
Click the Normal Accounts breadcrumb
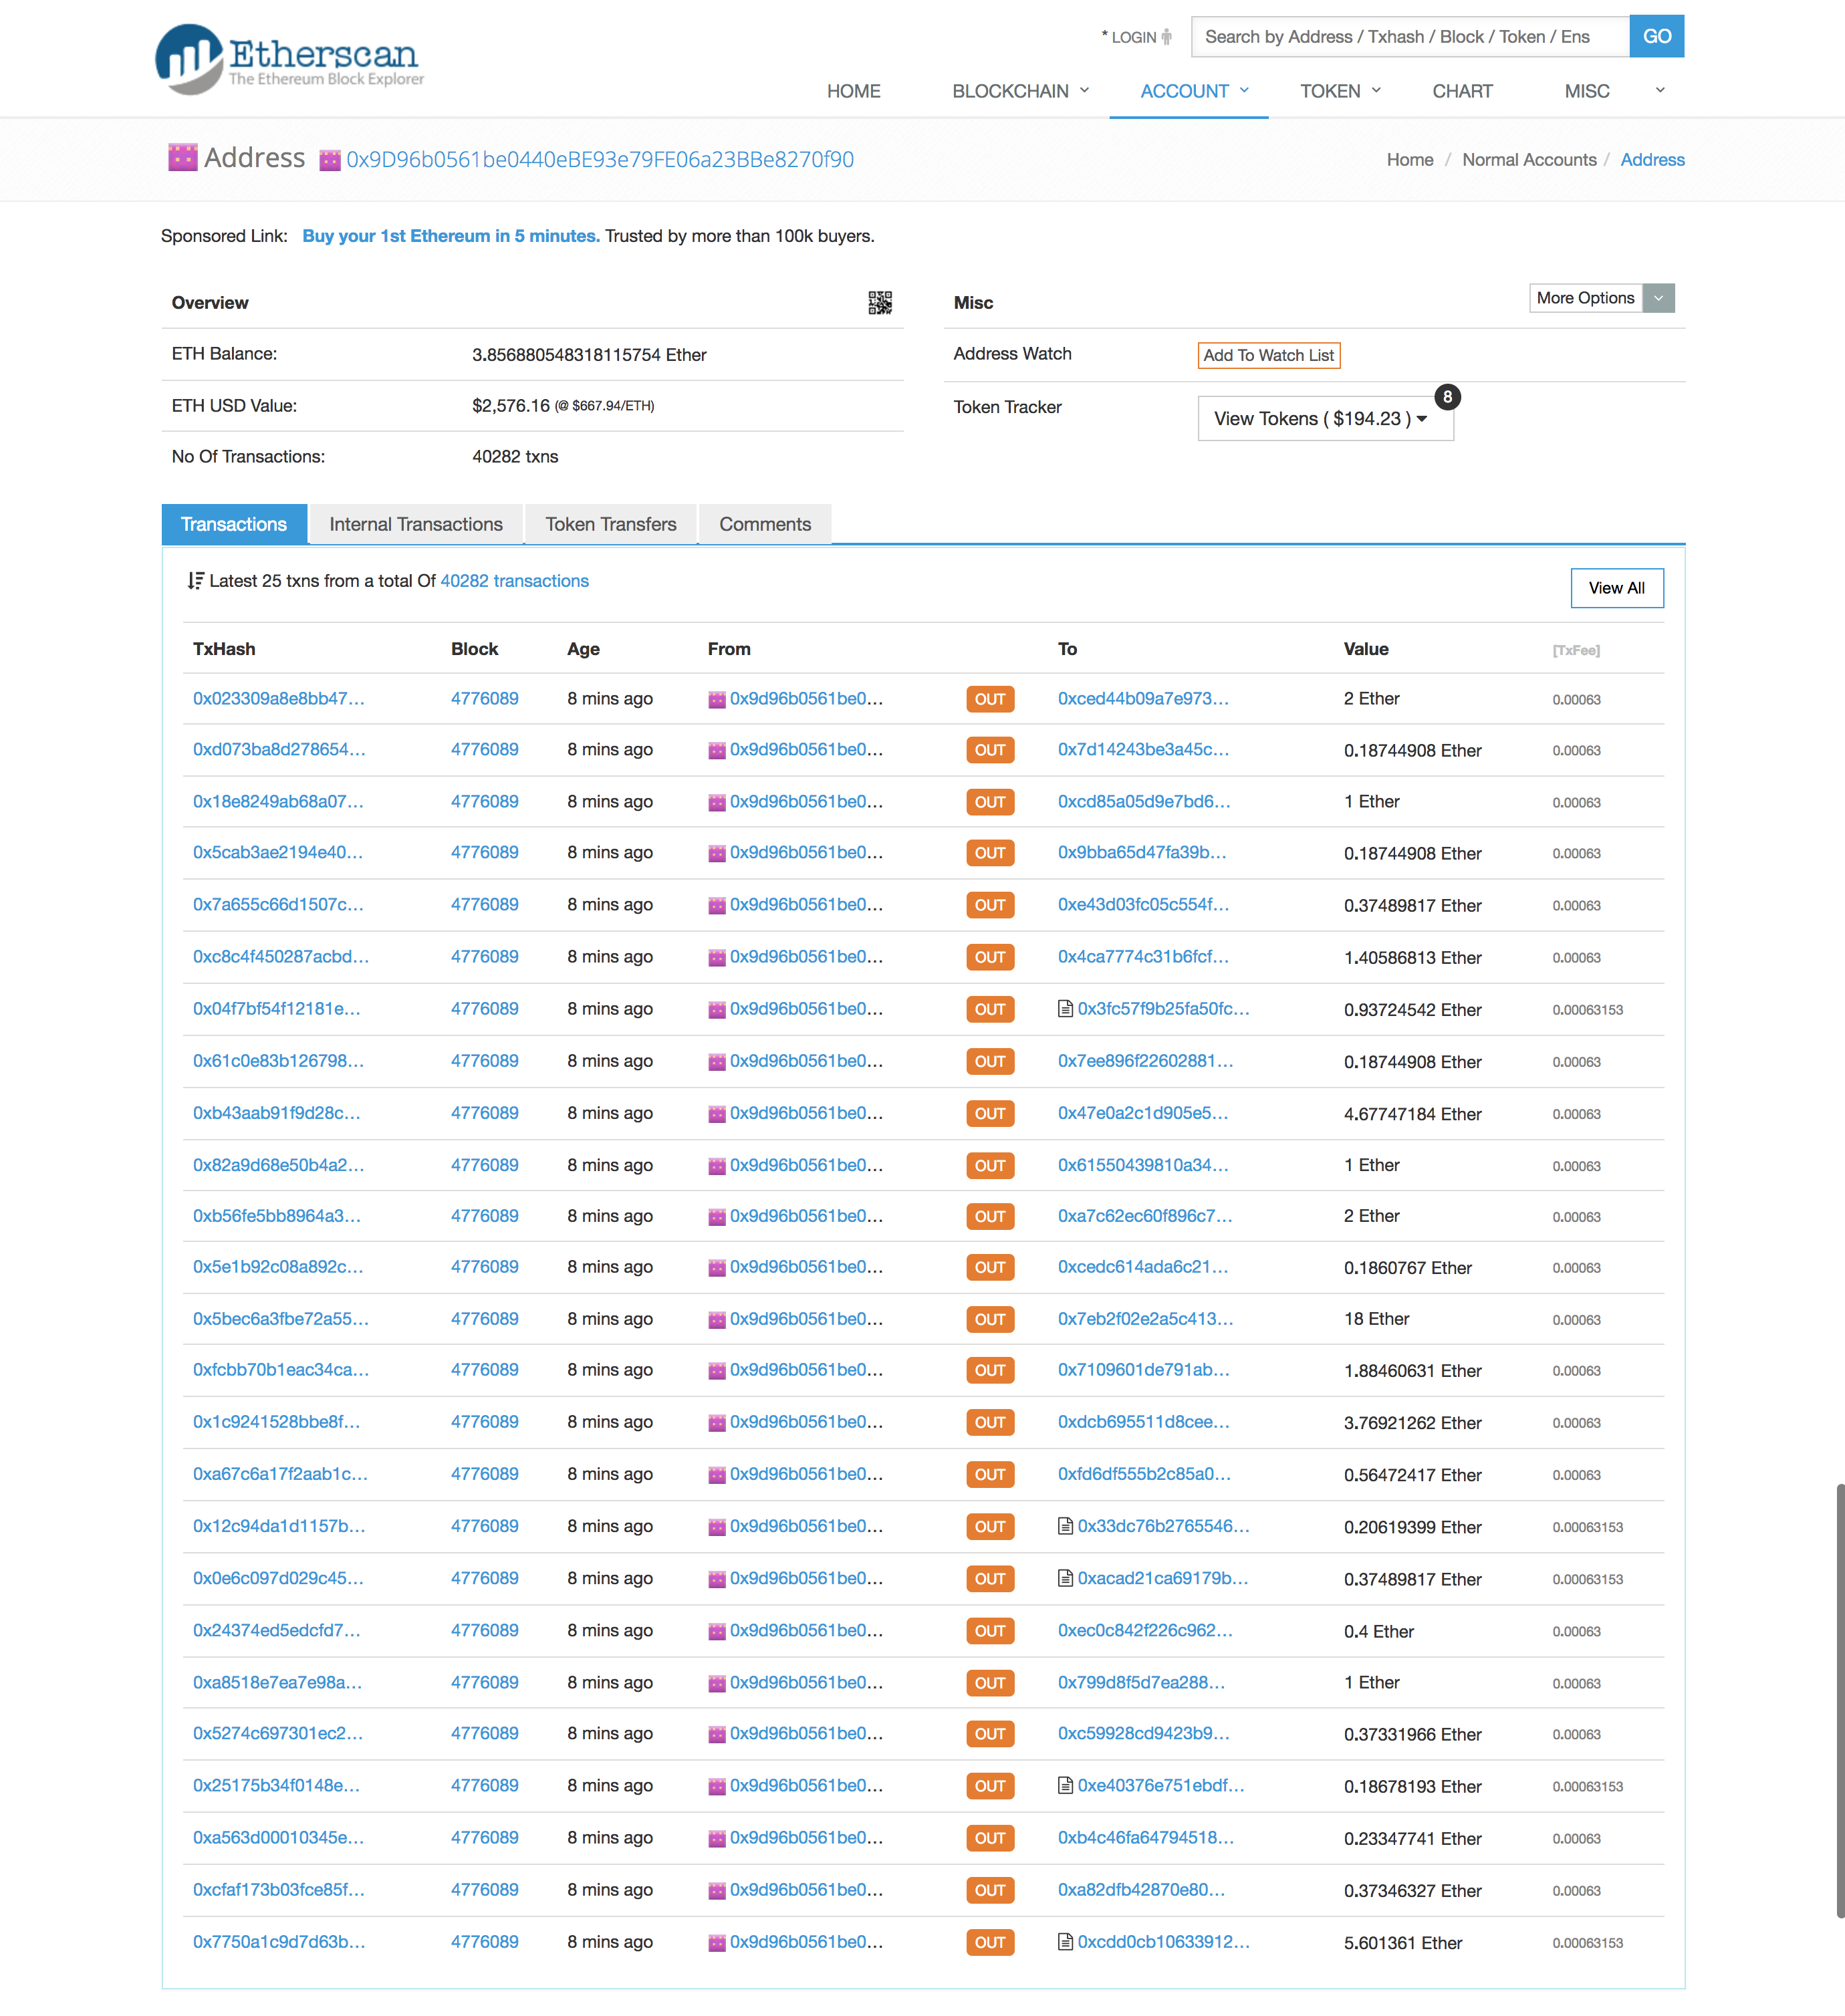coord(1529,160)
